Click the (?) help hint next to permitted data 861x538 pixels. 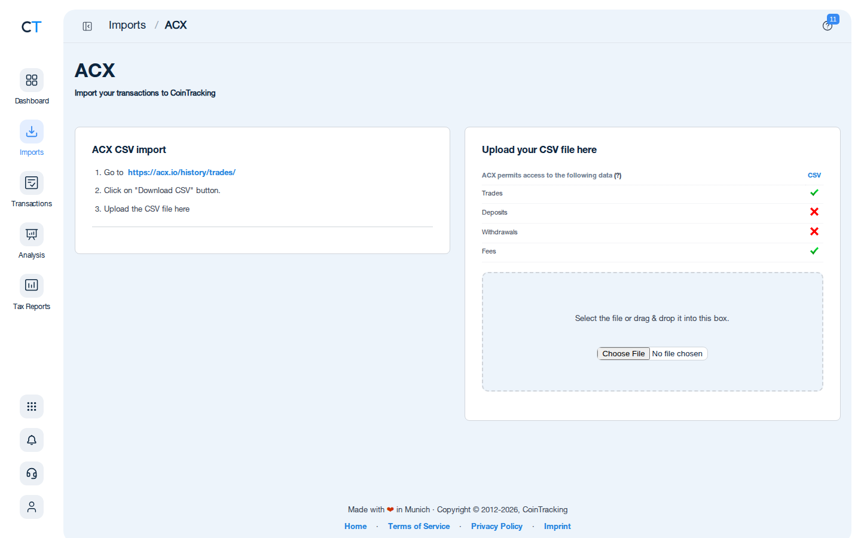618,175
